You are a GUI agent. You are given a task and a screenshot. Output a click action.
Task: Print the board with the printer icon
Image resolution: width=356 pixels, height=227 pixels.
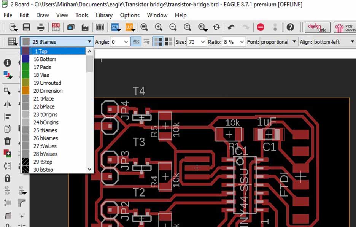click(x=41, y=27)
